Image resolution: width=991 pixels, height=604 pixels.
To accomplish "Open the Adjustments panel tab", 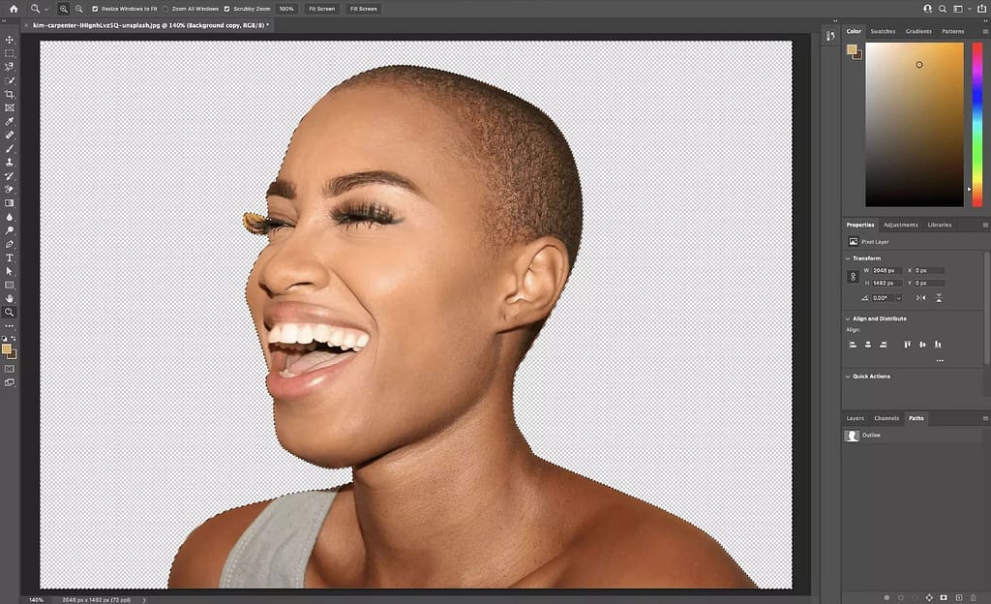I will coord(900,224).
